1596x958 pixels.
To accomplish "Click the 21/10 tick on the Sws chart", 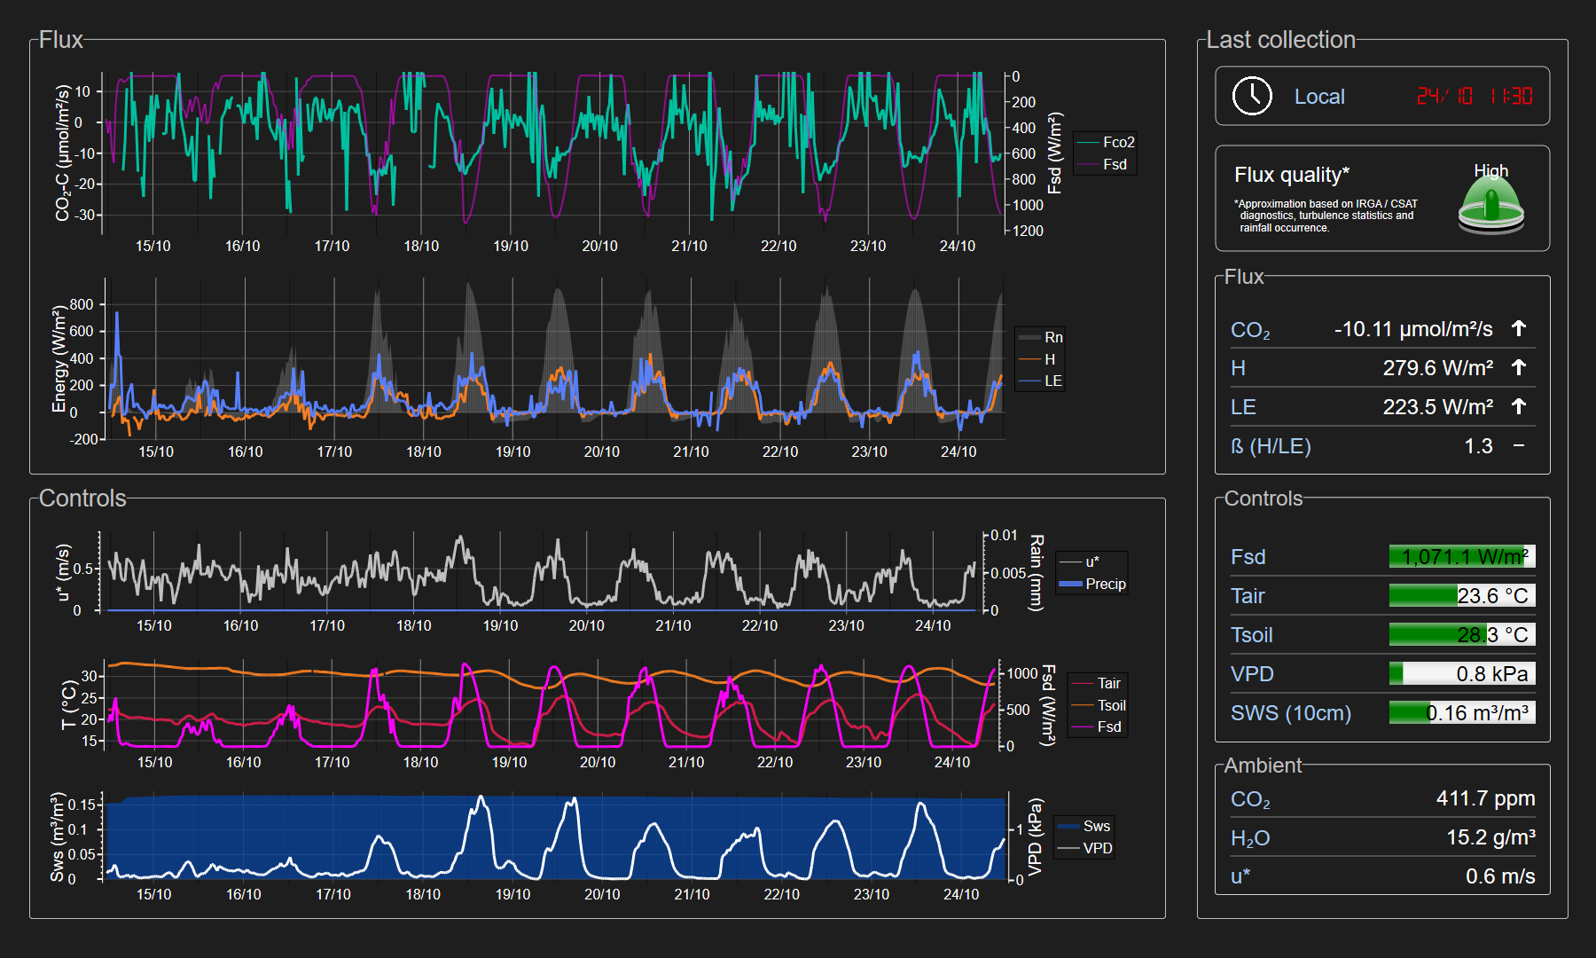I will point(692,894).
